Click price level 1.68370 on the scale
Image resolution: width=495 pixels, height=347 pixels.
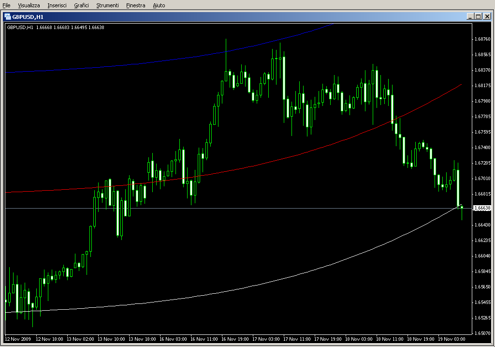[483, 70]
